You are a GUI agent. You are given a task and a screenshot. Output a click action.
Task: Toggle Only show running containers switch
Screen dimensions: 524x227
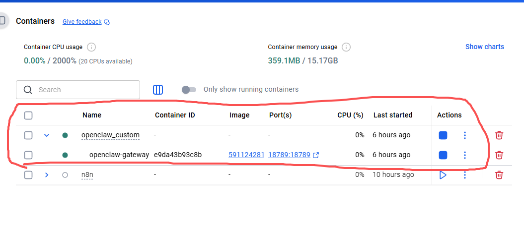(x=189, y=90)
